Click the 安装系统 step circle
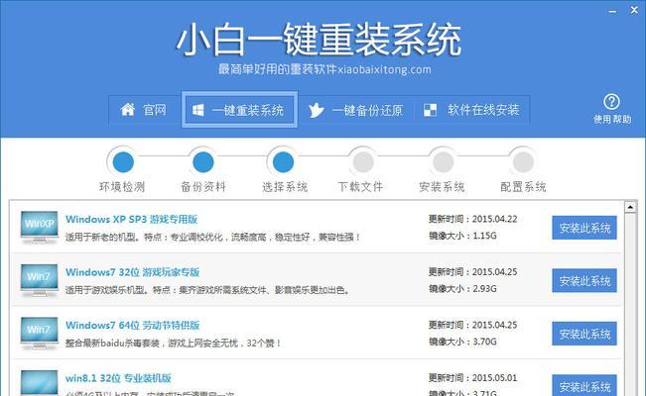646x396 pixels. click(443, 162)
